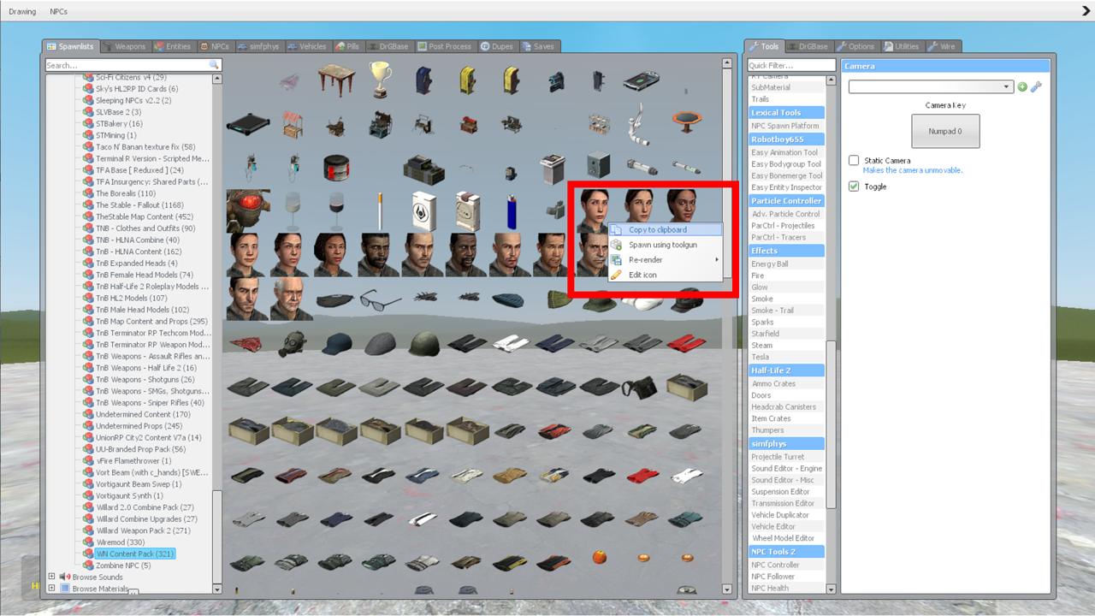This screenshot has width=1095, height=616.
Task: Spawn the bald man head model
Action: pyautogui.click(x=511, y=256)
